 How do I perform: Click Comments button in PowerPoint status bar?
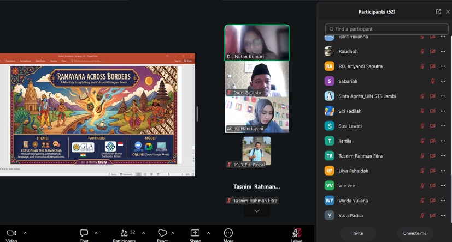coord(126,174)
